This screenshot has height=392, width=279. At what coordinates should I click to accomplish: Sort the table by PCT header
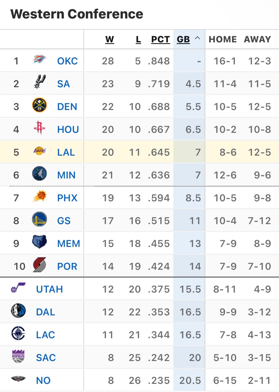tap(160, 39)
